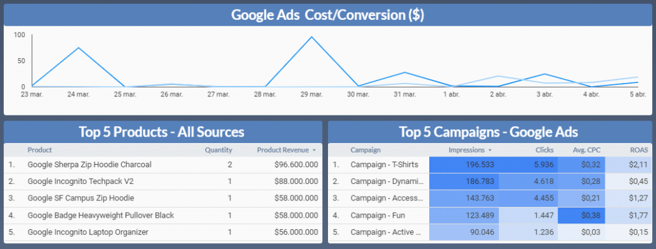Screen dimensions: 656x249
Task: Click the $96.600.000 revenue value
Action: coord(296,165)
